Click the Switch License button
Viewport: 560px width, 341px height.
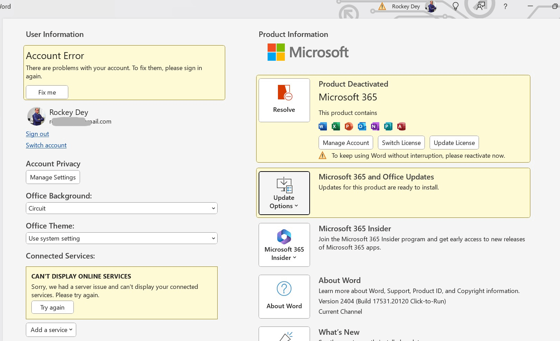pyautogui.click(x=401, y=143)
